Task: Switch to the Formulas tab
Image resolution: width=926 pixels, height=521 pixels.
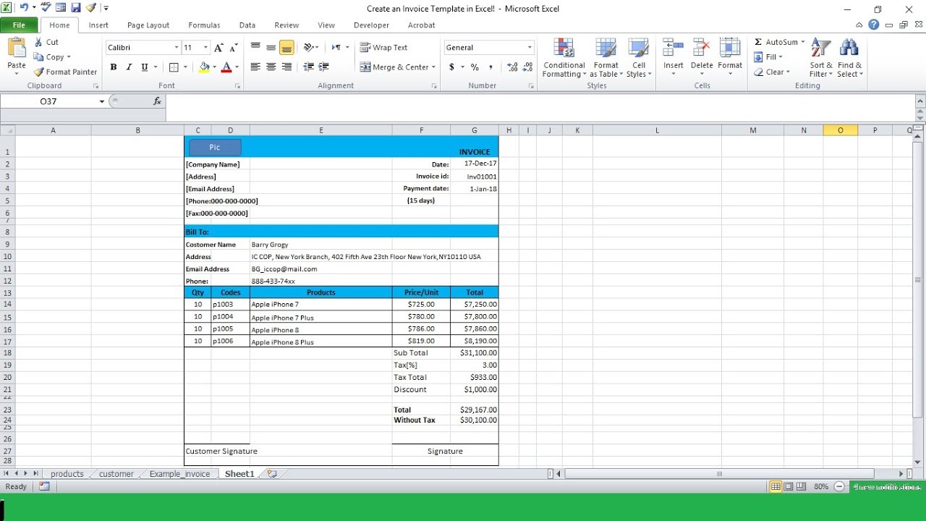Action: [204, 25]
